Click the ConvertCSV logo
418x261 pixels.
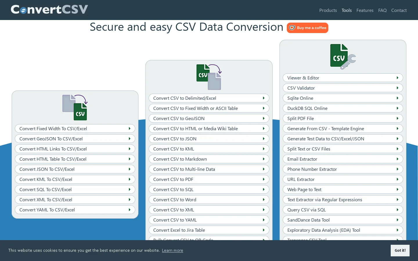(x=49, y=10)
